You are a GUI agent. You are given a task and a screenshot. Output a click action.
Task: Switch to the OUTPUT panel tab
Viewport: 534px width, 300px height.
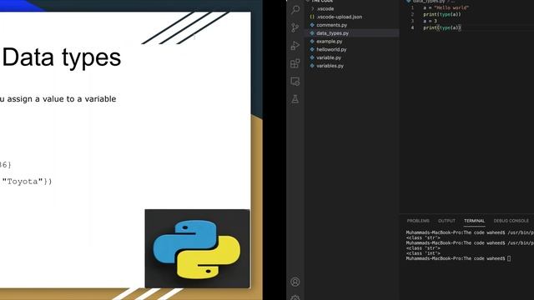tap(446, 221)
